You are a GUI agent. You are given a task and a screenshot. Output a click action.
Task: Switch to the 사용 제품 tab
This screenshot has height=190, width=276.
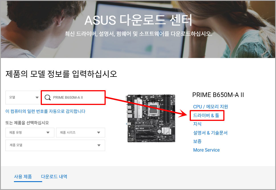pyautogui.click(x=23, y=177)
